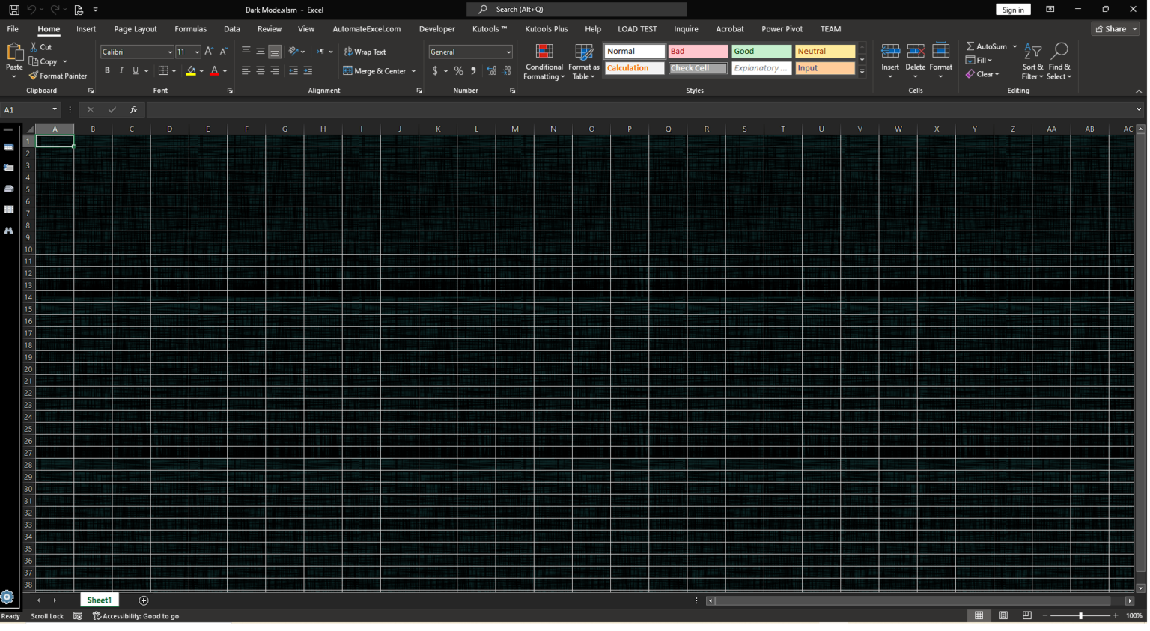Screen dimensions: 1150x631
Task: Click the insert function fx icon
Action: coord(133,110)
